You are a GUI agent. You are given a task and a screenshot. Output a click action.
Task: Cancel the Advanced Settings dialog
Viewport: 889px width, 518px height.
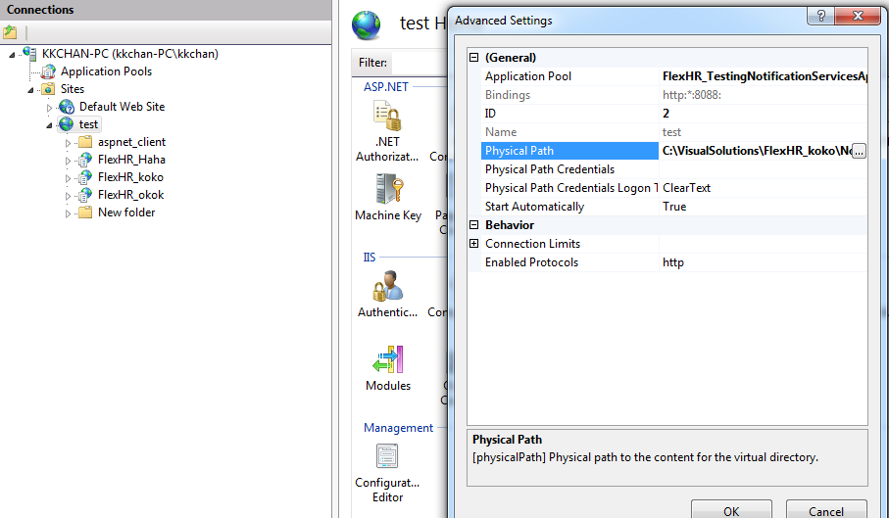[x=826, y=509]
